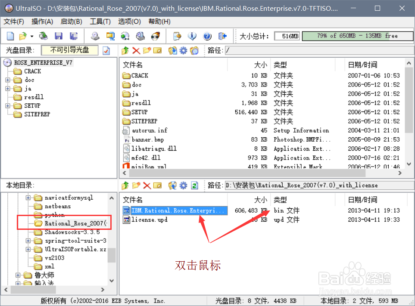This screenshot has width=415, height=306.
Task: Open the reopen-files dropdown arrow
Action: pyautogui.click(x=32, y=36)
